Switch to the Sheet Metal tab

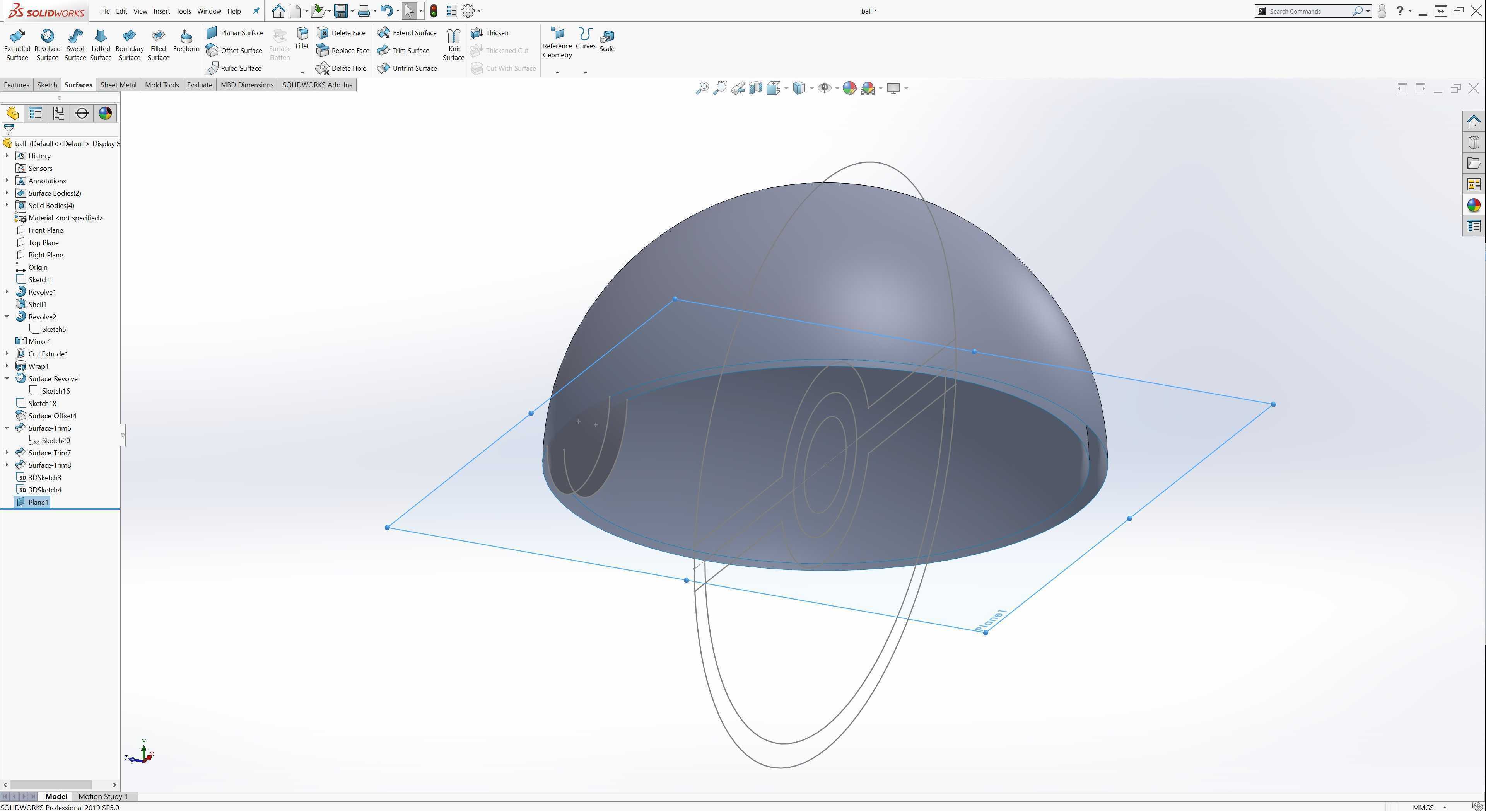point(118,85)
